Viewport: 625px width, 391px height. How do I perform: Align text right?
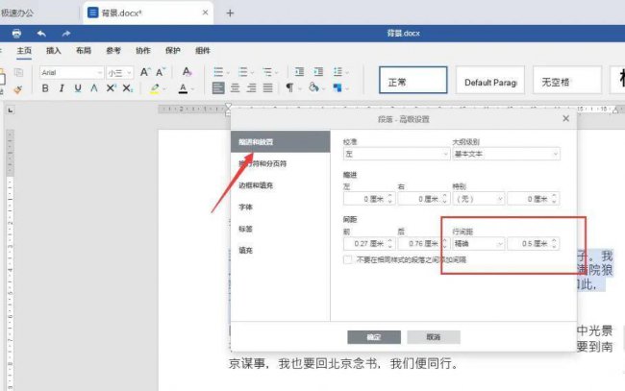[252, 87]
